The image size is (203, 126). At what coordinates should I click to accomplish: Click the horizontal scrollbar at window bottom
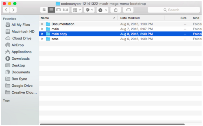(112, 124)
